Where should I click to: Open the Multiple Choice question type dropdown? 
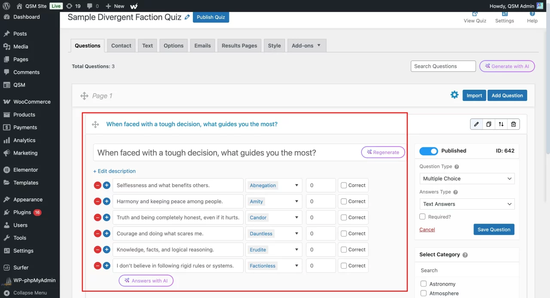click(467, 179)
